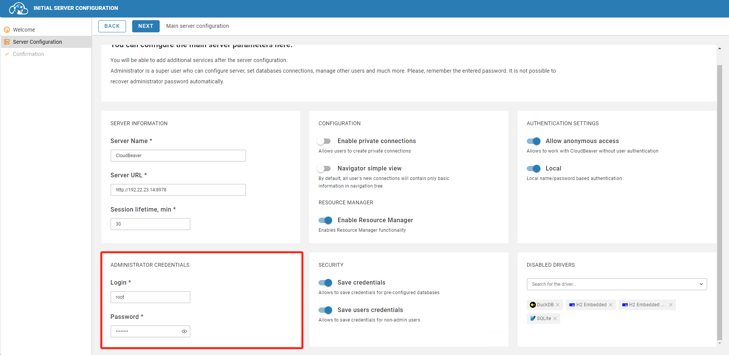Disable Allow anonymous access switch
729x355 pixels.
(533, 141)
